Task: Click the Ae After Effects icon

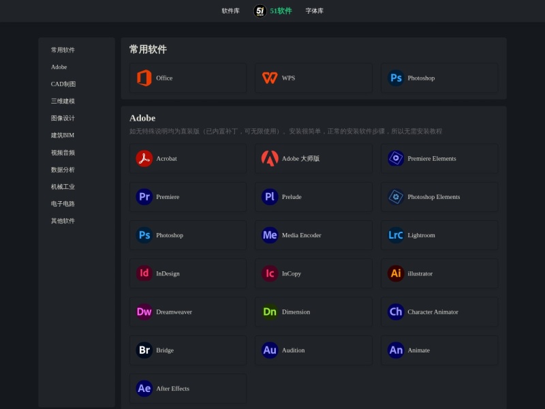Action: [x=144, y=388]
